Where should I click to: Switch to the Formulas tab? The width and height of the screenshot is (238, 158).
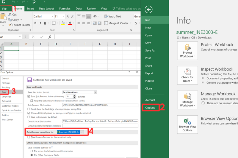coord(65,9)
